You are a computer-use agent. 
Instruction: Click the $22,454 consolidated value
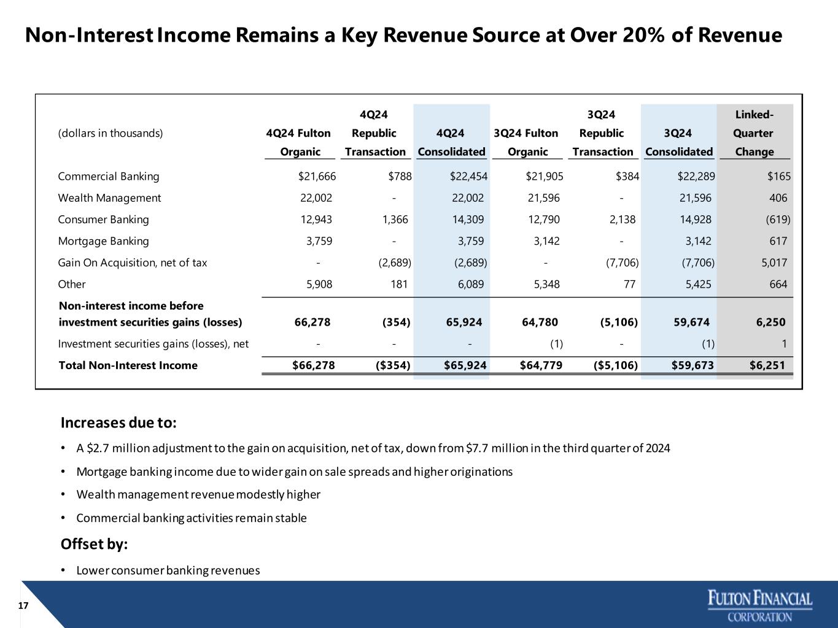[468, 177]
